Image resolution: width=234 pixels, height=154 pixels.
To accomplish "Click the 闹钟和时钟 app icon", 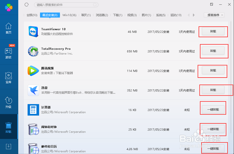I will 33,129.
